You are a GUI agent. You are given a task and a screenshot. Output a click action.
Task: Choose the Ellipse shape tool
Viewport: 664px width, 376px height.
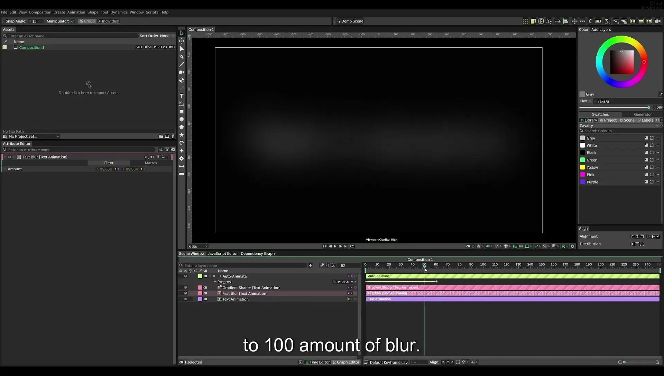pyautogui.click(x=181, y=119)
